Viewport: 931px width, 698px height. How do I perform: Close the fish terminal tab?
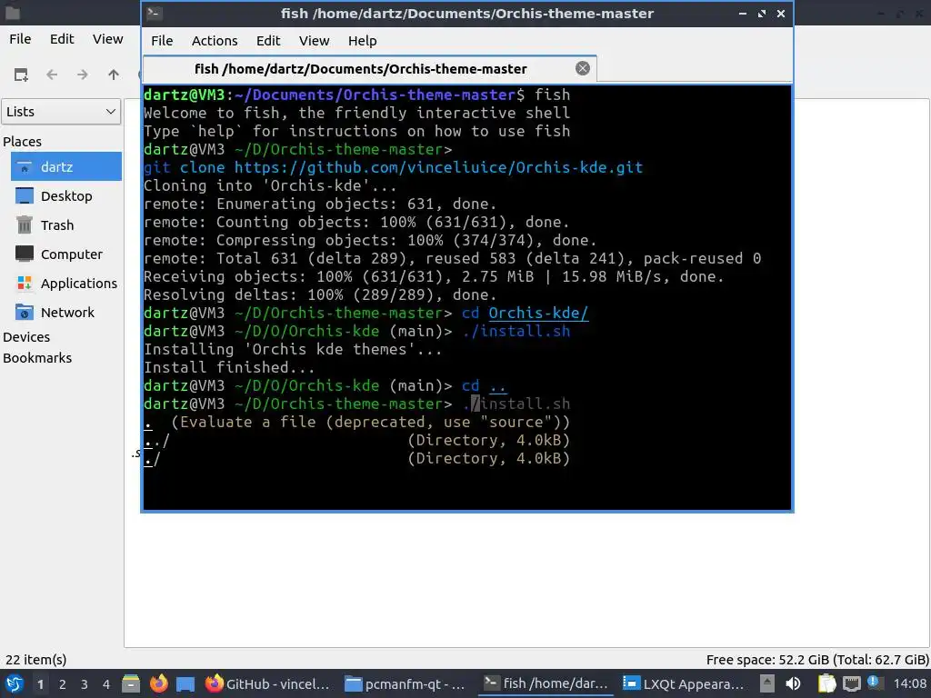(583, 68)
